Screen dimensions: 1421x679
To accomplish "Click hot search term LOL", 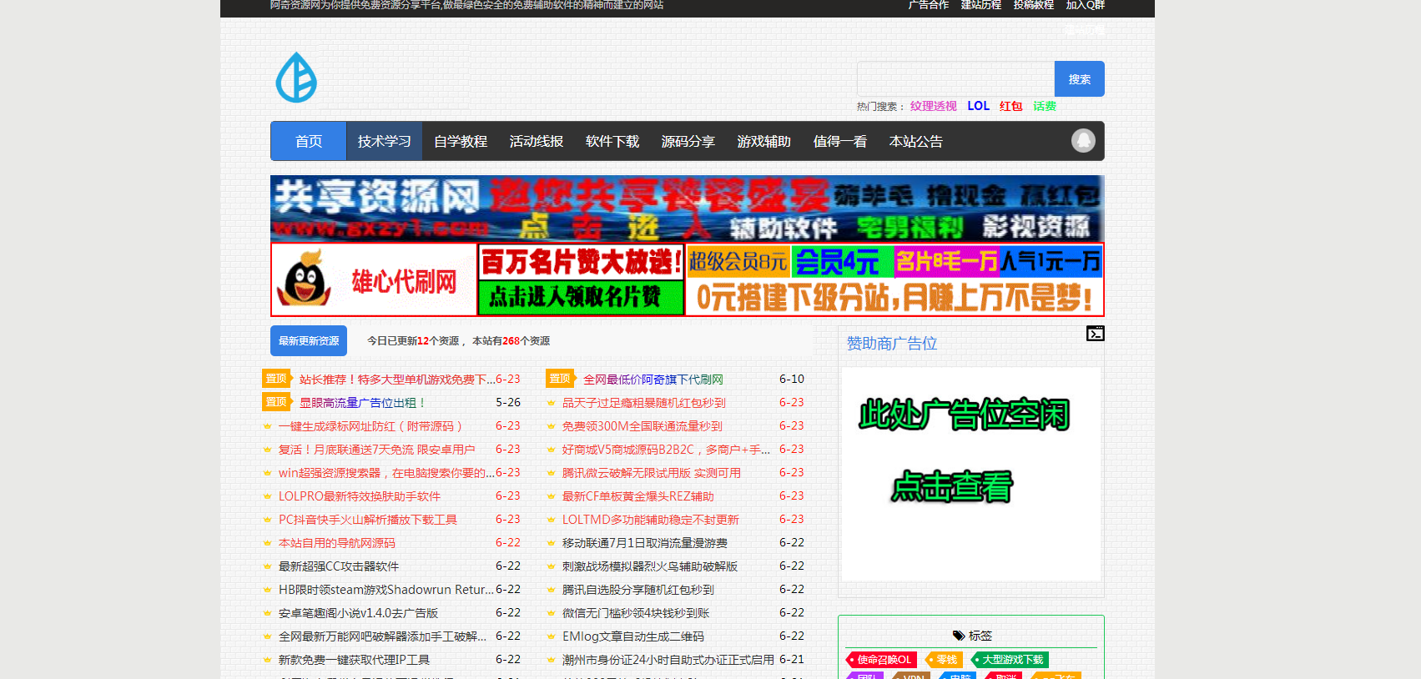I will 978,106.
